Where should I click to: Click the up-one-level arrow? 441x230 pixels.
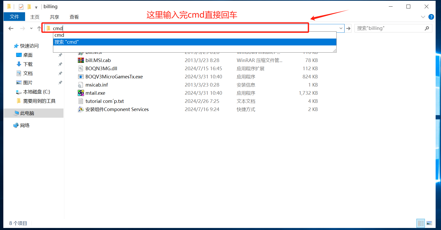coord(39,28)
